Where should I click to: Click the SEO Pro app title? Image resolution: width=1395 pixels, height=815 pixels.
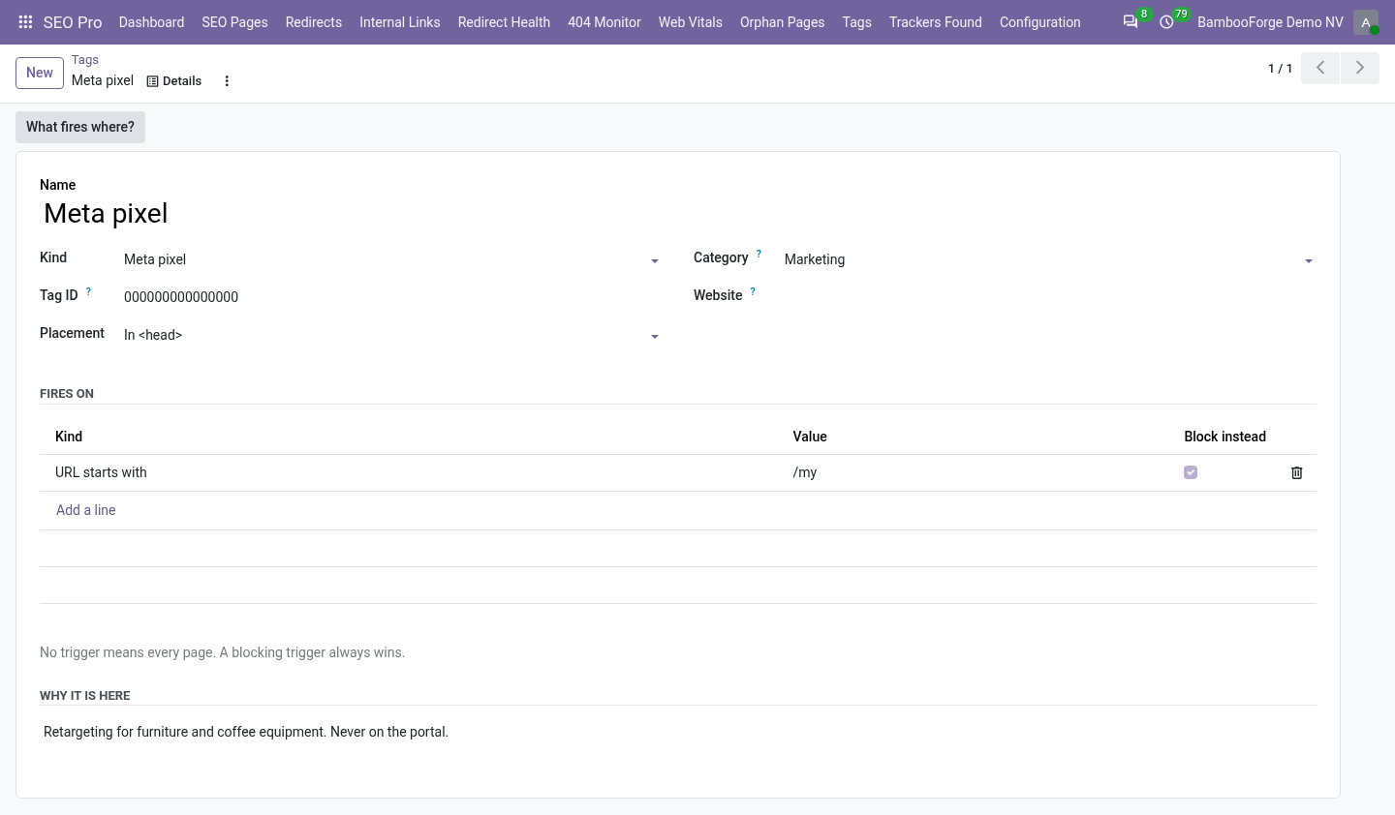[x=73, y=22]
